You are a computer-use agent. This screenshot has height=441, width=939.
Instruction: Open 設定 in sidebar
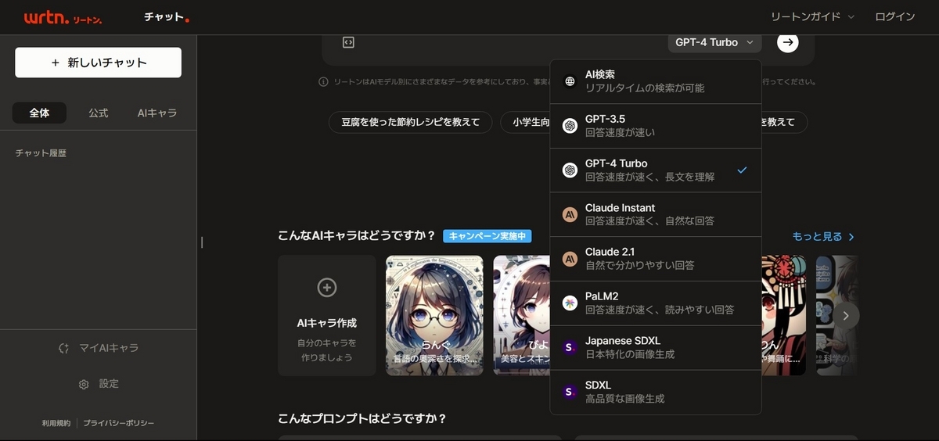[99, 384]
